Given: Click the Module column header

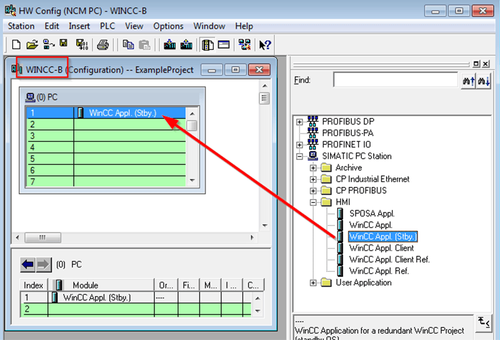Looking at the screenshot, I should point(101,285).
